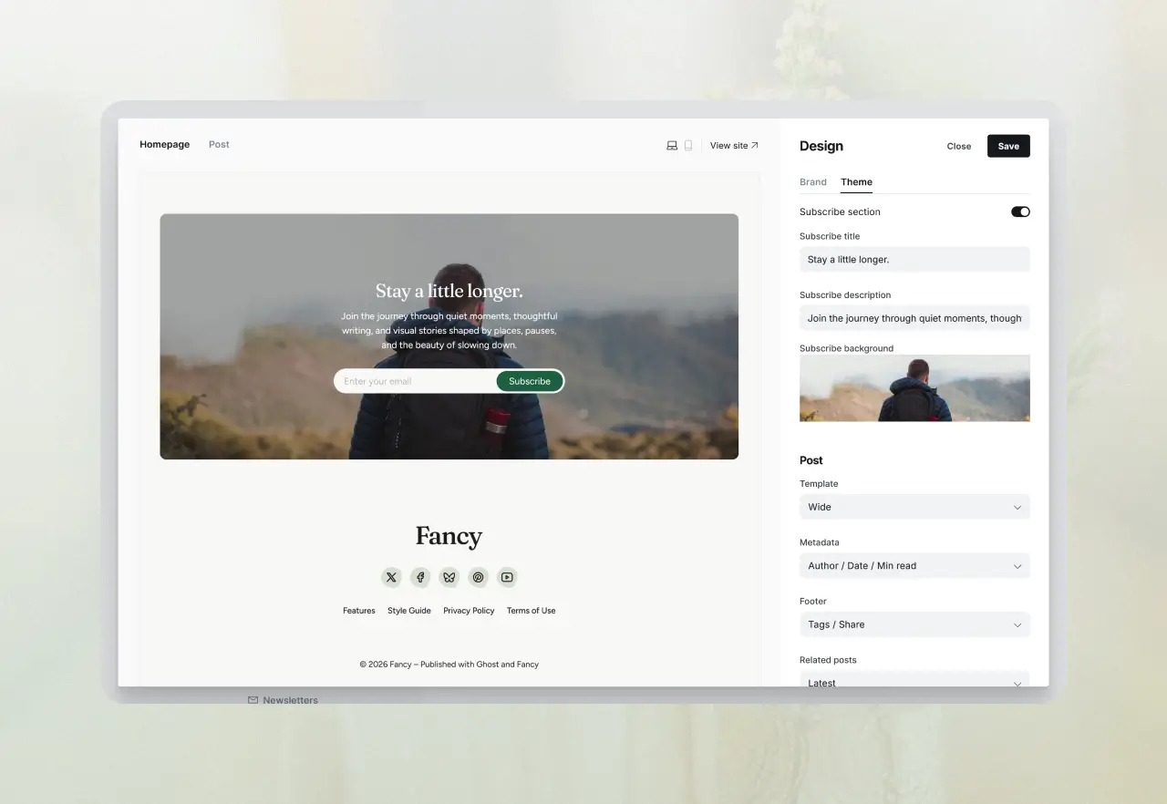Expand the Footer Tags / Share dropdown
Image resolution: width=1167 pixels, height=804 pixels.
914,624
